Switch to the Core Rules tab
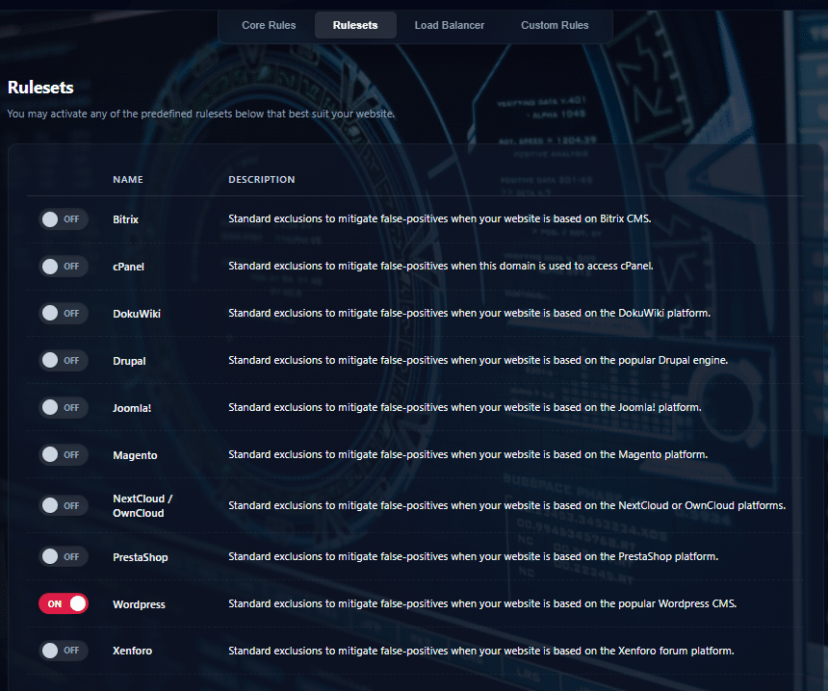Image resolution: width=828 pixels, height=691 pixels. pos(269,25)
